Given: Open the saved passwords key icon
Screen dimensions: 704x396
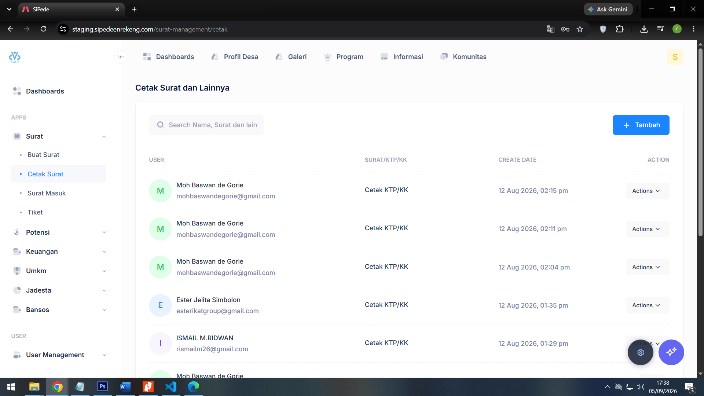Looking at the screenshot, I should click(x=565, y=29).
